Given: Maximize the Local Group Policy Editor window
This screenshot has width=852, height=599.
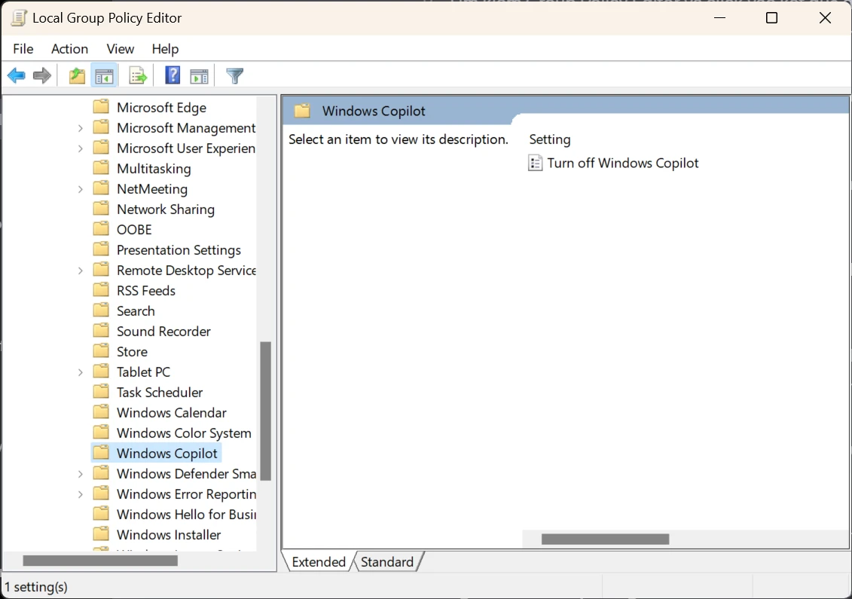Looking at the screenshot, I should click(x=771, y=18).
